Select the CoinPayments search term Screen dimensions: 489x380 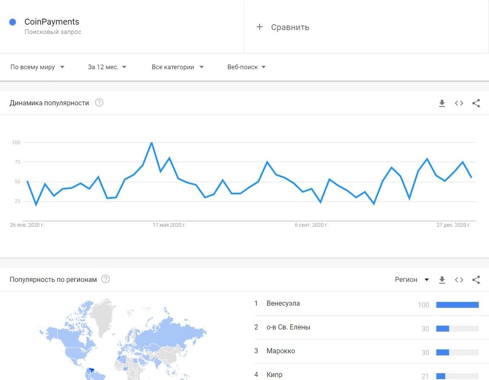pyautogui.click(x=52, y=22)
